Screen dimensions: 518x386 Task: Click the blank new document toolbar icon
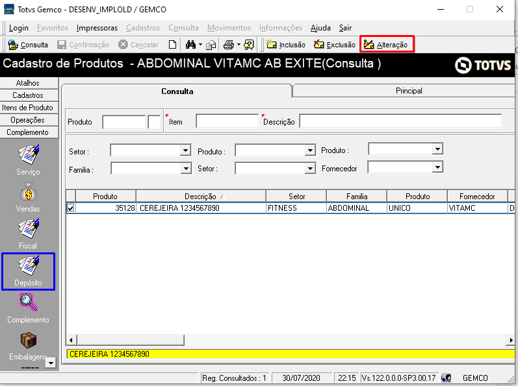coord(172,45)
